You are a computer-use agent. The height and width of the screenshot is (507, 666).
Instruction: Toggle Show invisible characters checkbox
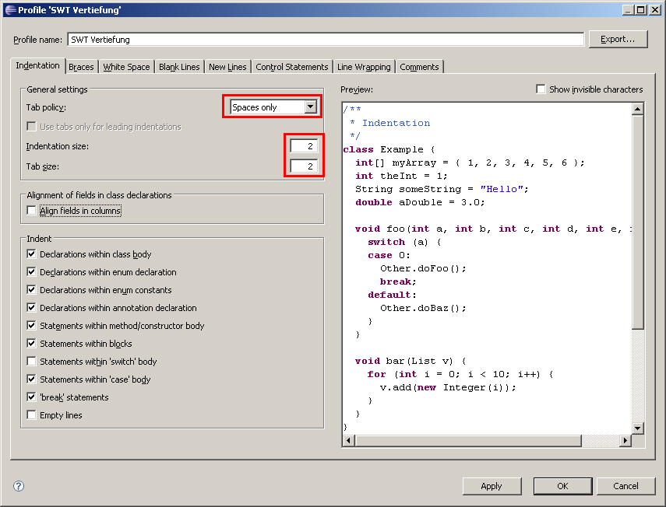[x=541, y=89]
